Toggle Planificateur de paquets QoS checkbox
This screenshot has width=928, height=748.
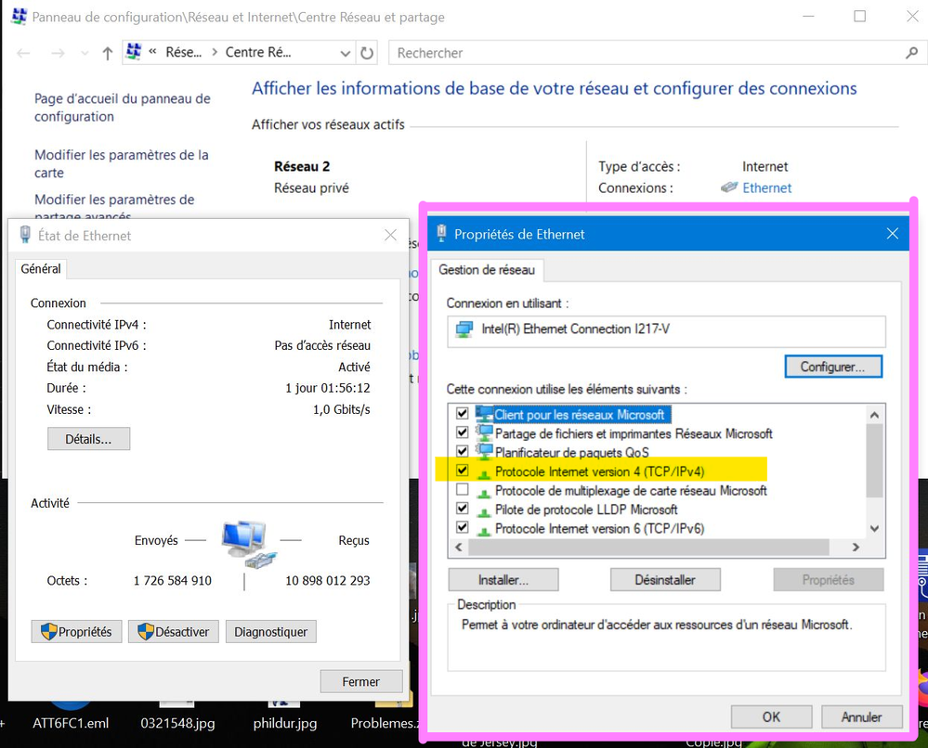click(463, 452)
